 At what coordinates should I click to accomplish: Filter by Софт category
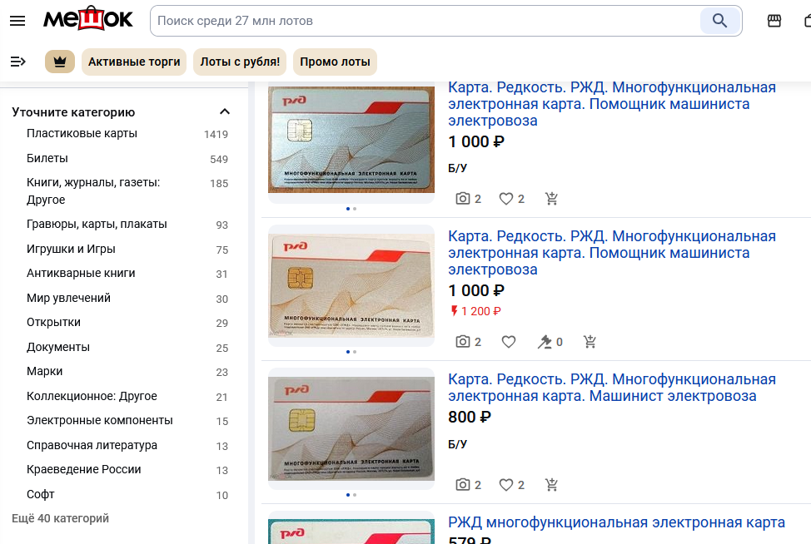pos(40,494)
